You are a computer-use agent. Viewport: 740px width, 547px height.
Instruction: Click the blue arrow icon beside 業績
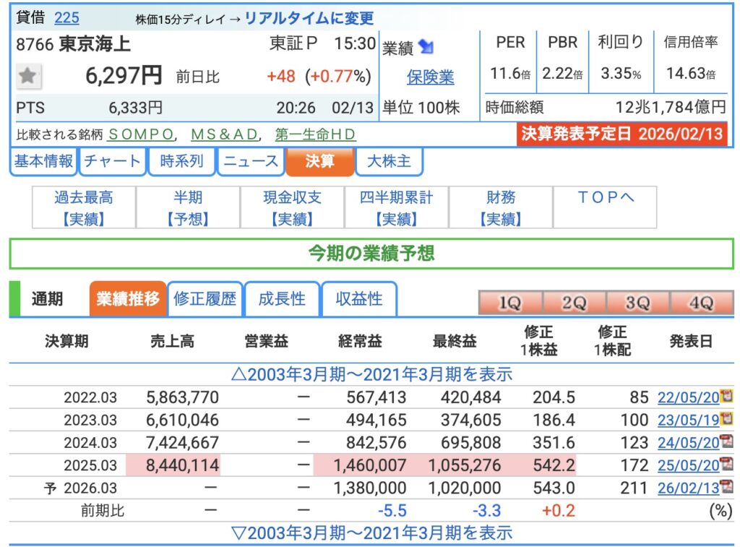point(426,48)
